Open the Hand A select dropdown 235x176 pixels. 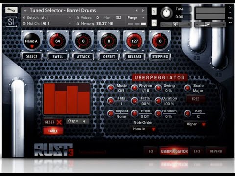pos(32,41)
